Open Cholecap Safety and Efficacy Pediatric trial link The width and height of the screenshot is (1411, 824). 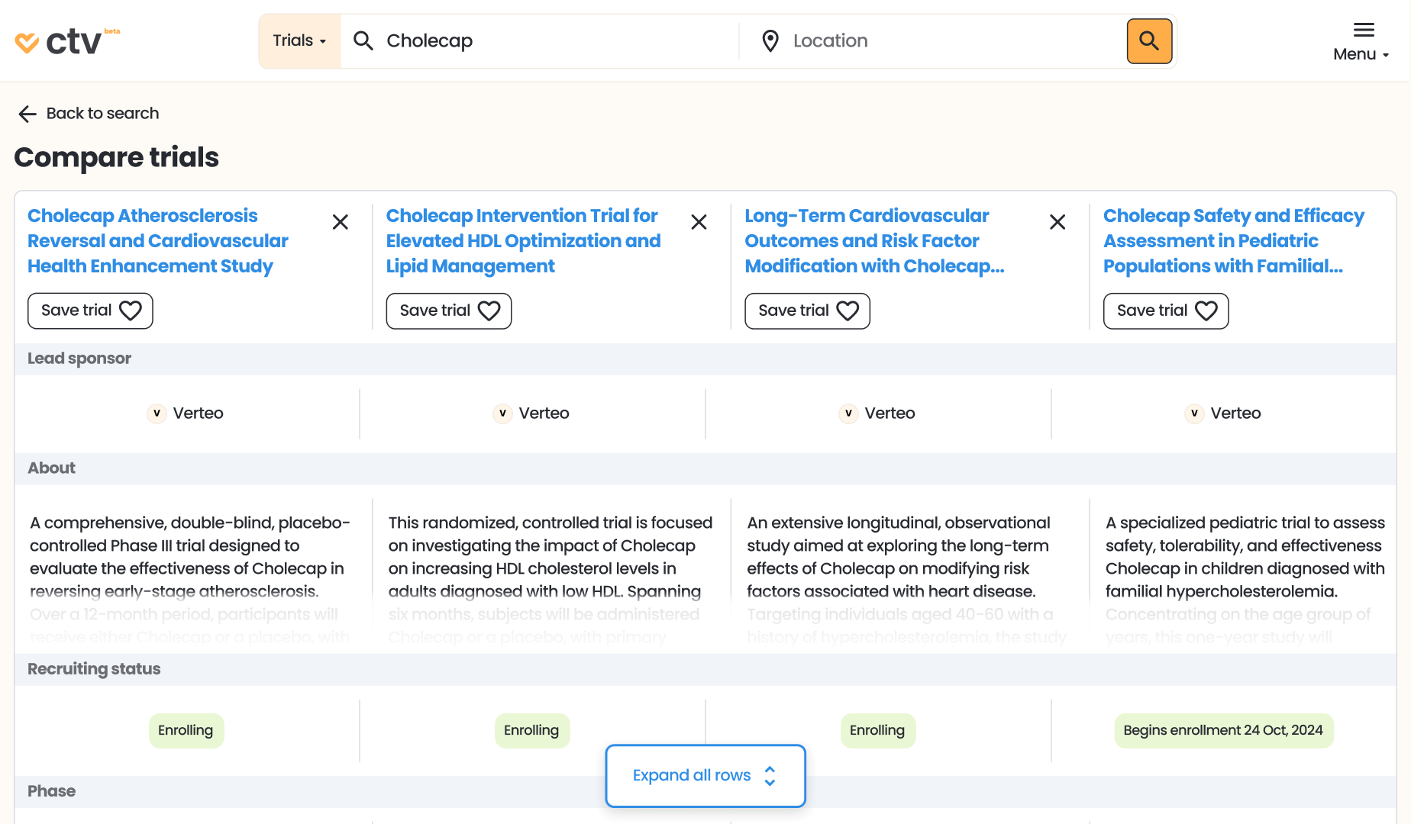tap(1233, 240)
